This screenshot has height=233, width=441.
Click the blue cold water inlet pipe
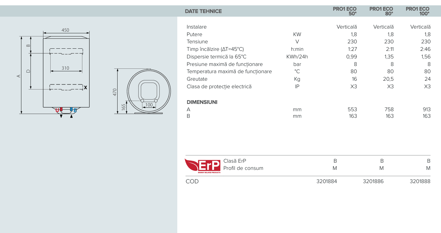[x=71, y=110]
